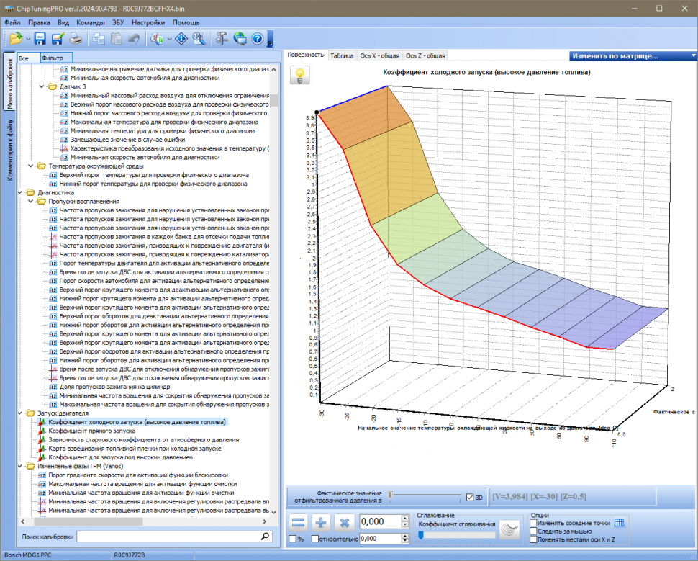Uncheck the 3D checkbox
Screen dimensions: 698x561
click(x=470, y=497)
